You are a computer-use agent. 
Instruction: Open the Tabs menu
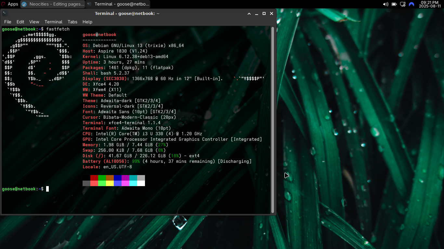(72, 22)
